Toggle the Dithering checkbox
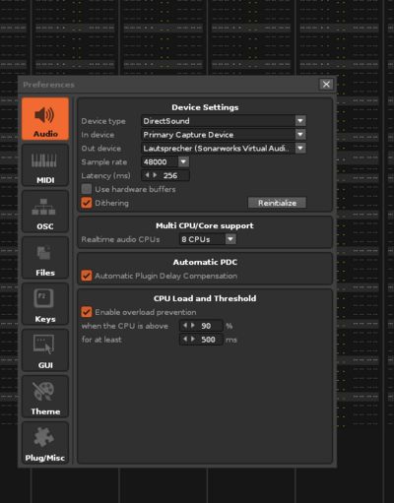394x503 pixels. [x=87, y=203]
